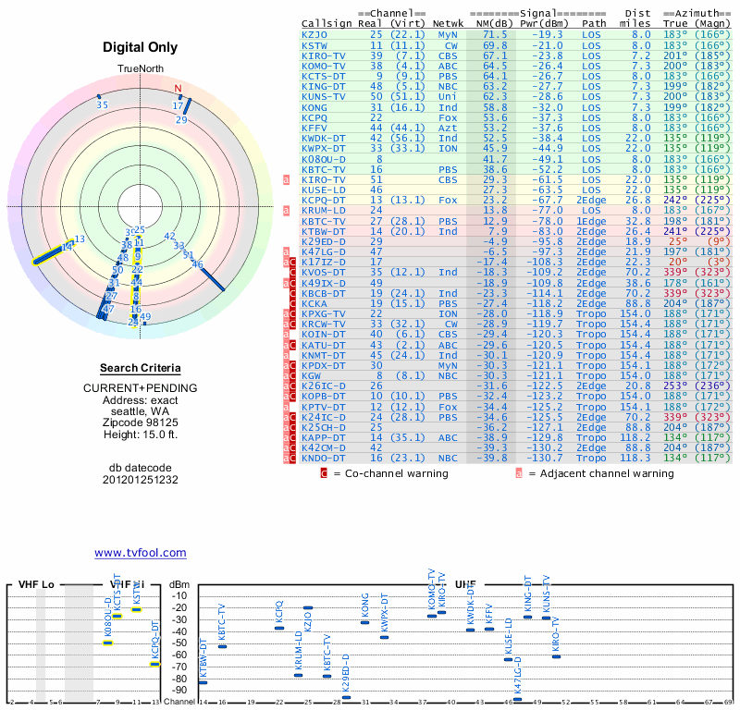Click KCPQ-DT bar in VHF Hi spectrum
This screenshot has height=710, width=740.
pos(154,664)
